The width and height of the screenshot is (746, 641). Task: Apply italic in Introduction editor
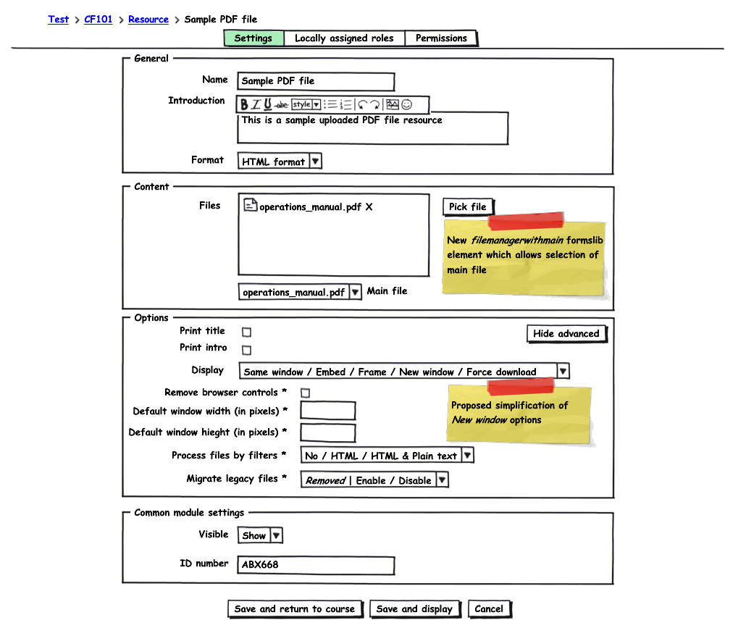point(256,104)
